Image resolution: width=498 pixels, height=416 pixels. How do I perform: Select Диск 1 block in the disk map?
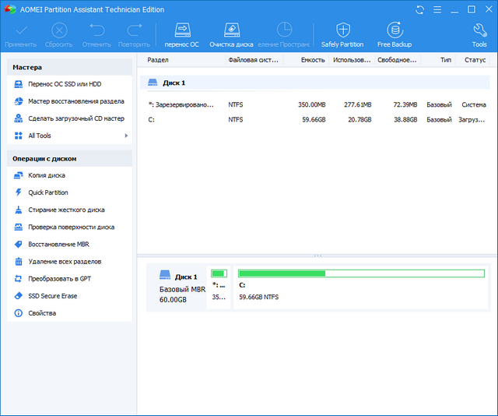(177, 287)
